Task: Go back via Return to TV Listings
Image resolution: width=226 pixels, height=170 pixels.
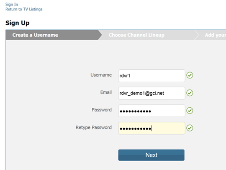Action: point(24,9)
